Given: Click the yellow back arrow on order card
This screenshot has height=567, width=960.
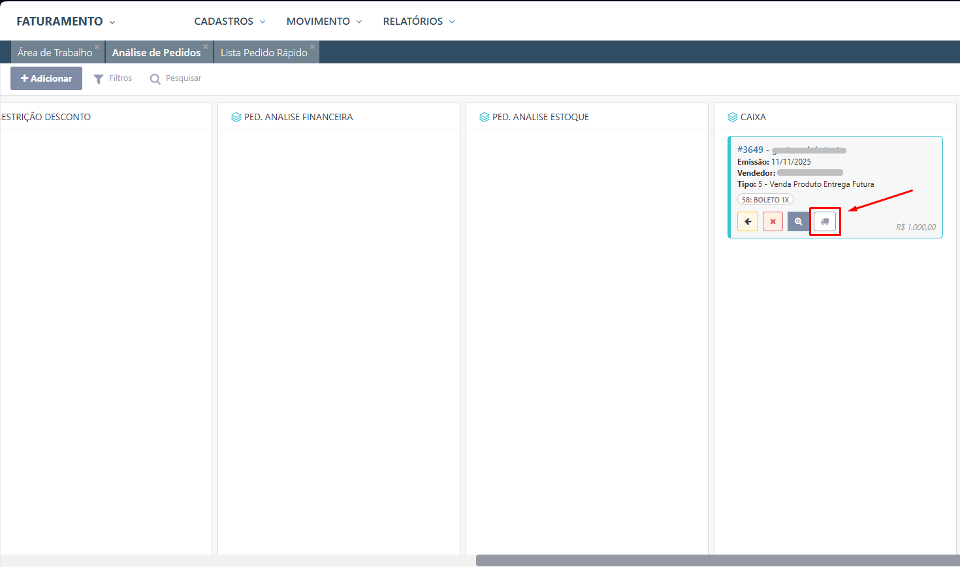Looking at the screenshot, I should click(748, 221).
